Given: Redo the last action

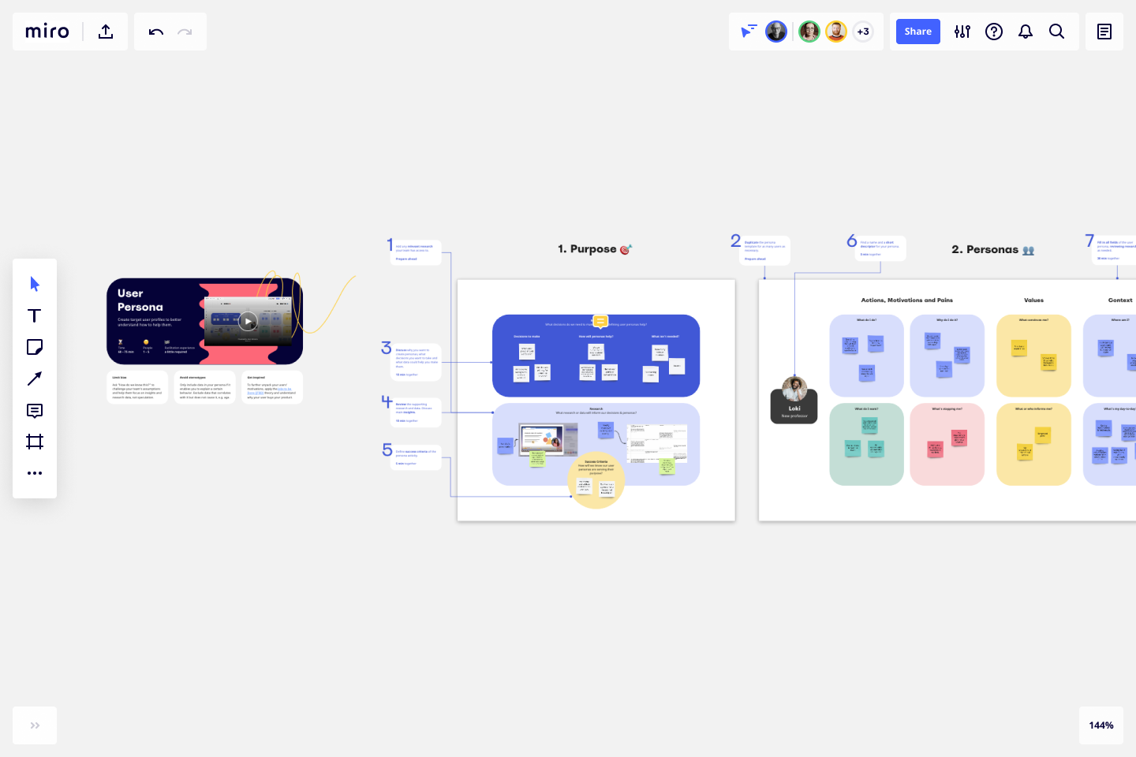Looking at the screenshot, I should pyautogui.click(x=185, y=32).
